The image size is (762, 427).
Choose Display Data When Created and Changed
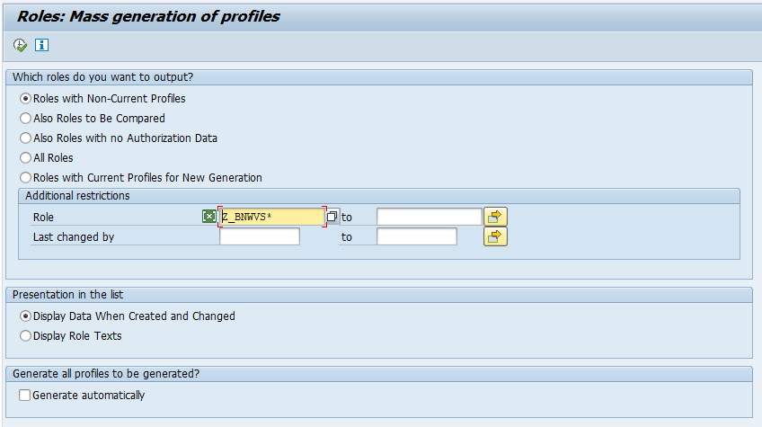(x=25, y=316)
